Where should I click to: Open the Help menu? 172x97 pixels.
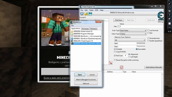(102, 10)
